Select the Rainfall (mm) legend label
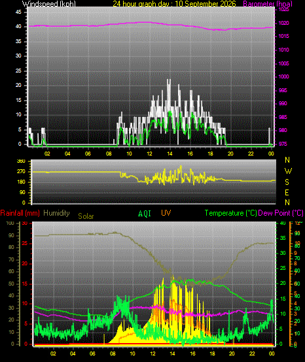Screen dimensions: 305x362 point(20,213)
